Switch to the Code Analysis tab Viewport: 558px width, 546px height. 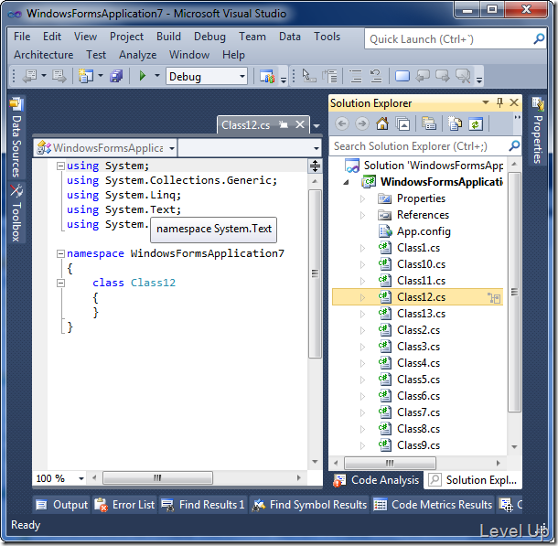click(377, 480)
